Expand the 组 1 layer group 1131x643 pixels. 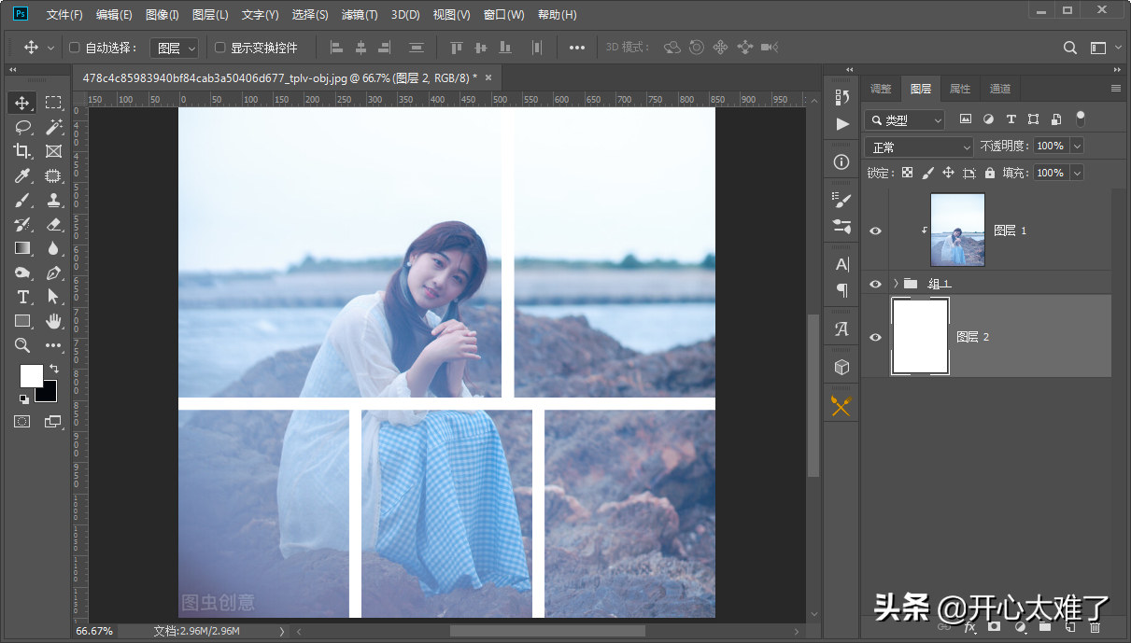pyautogui.click(x=896, y=283)
